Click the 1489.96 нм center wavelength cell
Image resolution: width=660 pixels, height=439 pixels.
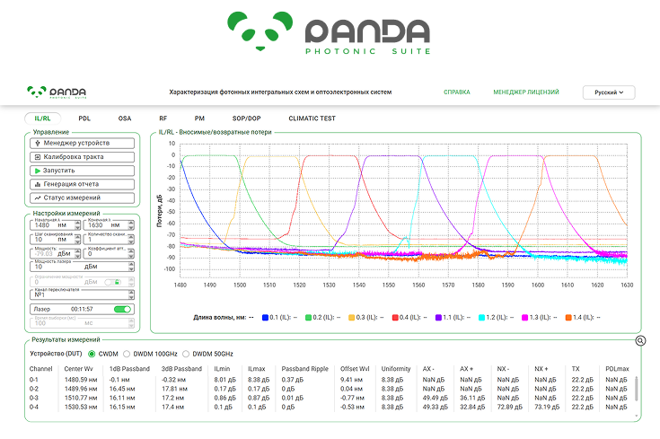(x=81, y=389)
